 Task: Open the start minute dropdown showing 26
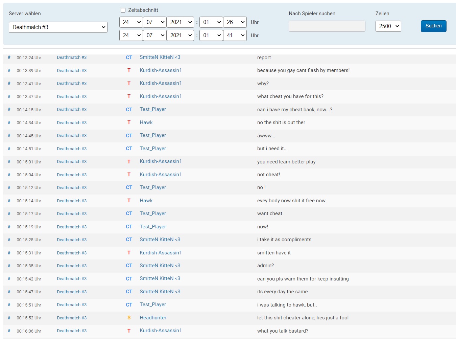(235, 22)
